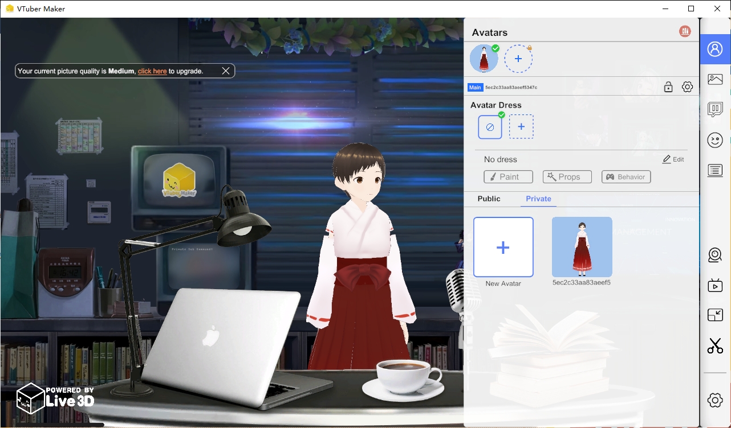
Task: Toggle the lock on avatar 5ec2c33aa83aeef5347c
Action: 668,87
